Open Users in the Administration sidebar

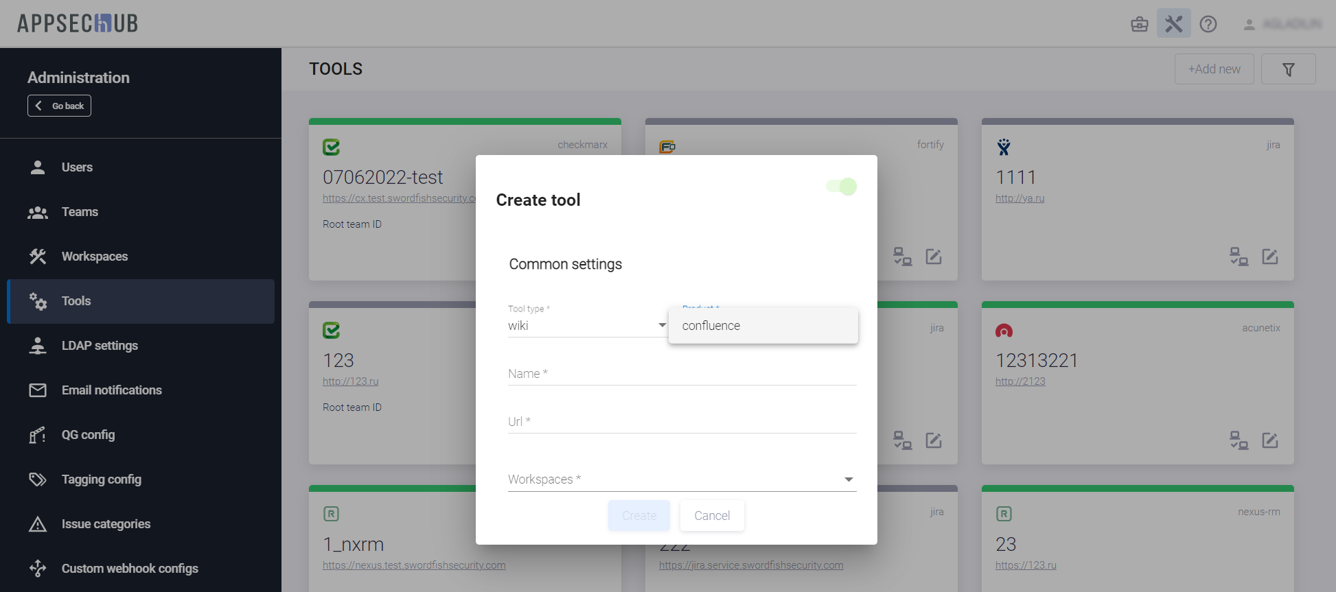coord(77,167)
